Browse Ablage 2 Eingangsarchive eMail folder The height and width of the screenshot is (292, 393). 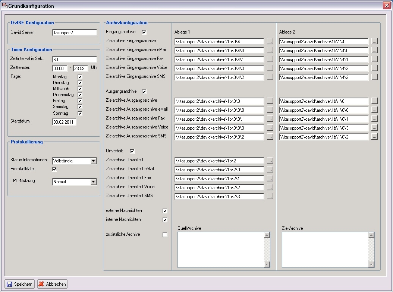374,51
